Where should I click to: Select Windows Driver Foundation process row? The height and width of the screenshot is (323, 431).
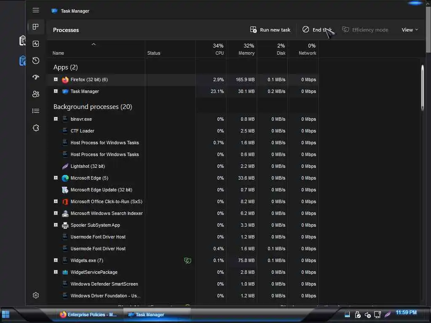(183, 296)
